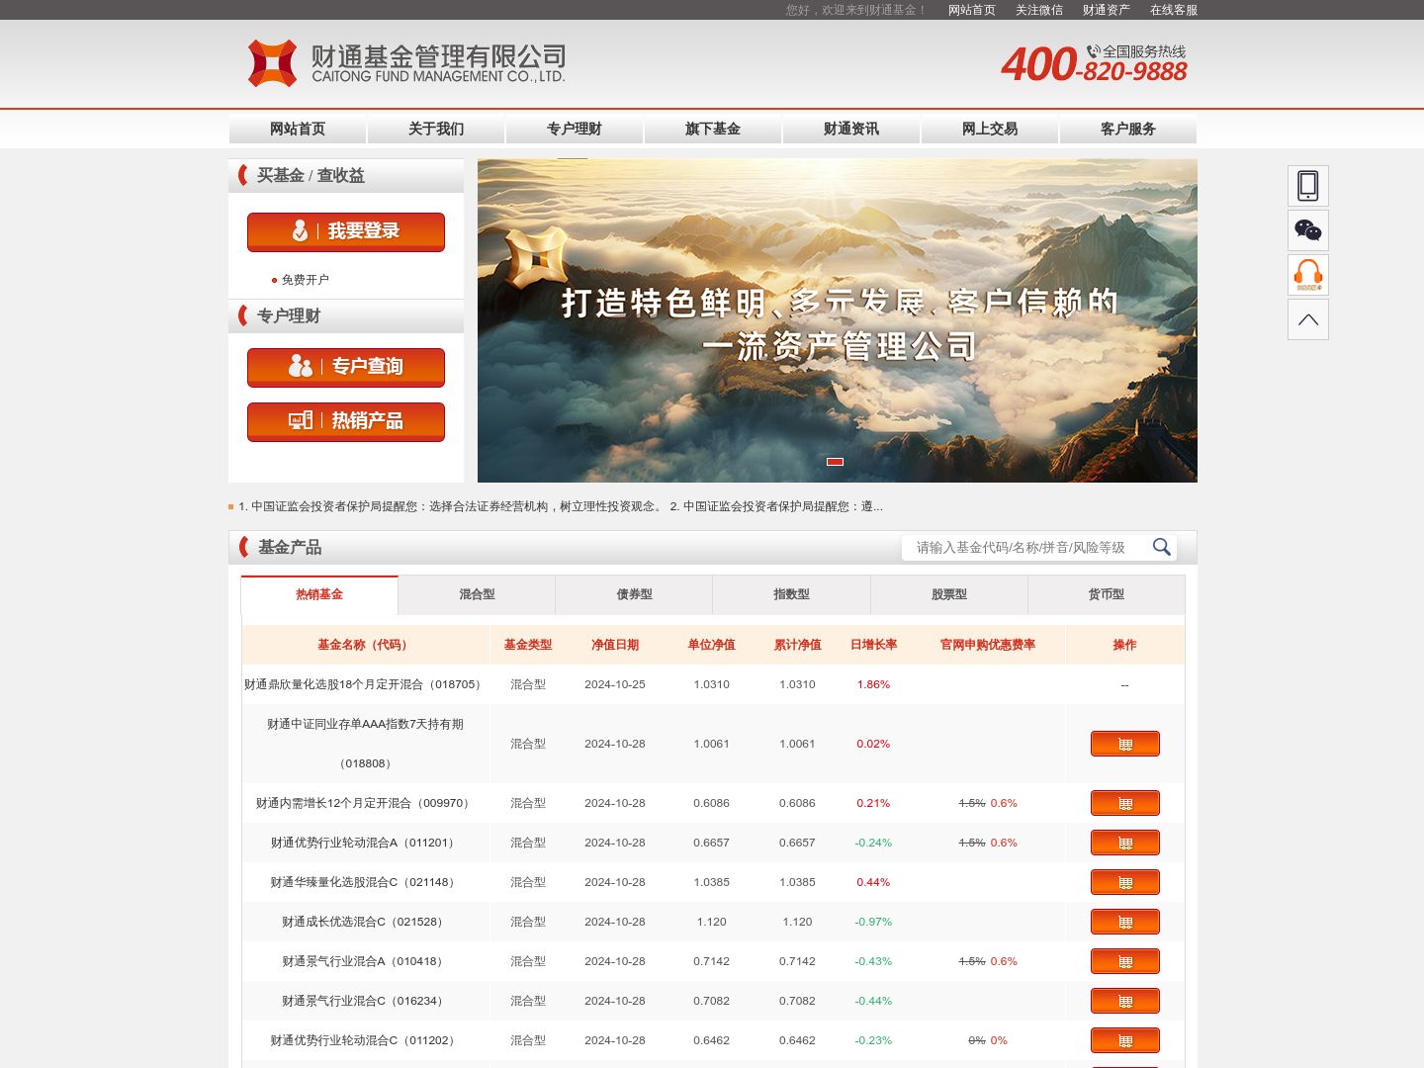Click the 日增长率 column header
This screenshot has height=1068, width=1424.
[x=873, y=645]
